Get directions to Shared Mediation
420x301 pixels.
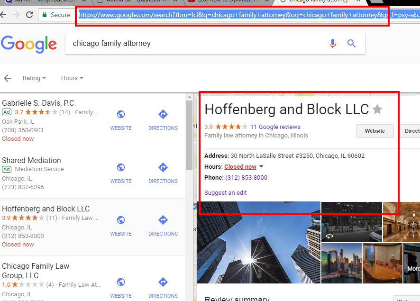point(163,173)
